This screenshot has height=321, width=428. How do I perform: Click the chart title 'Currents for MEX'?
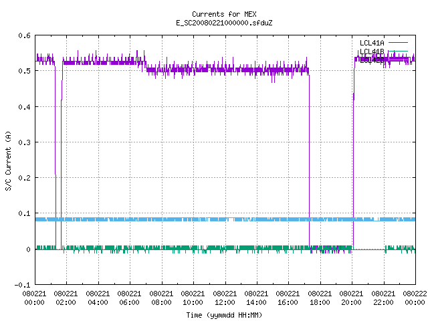click(224, 14)
